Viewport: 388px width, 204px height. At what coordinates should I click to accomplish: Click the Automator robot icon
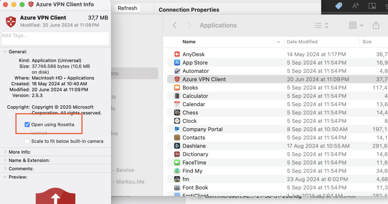coord(177,71)
